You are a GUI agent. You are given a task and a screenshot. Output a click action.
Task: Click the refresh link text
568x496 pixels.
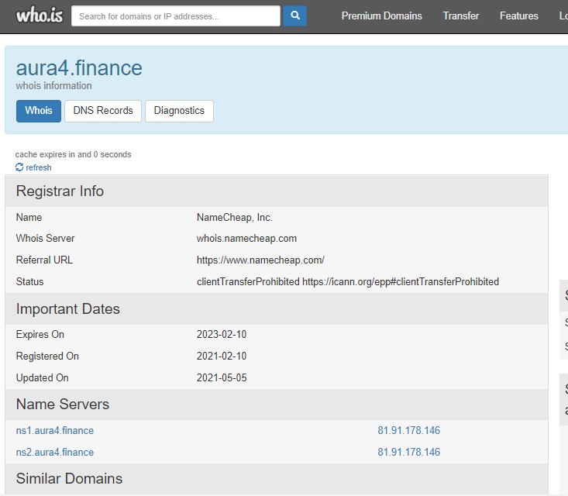[x=39, y=167]
